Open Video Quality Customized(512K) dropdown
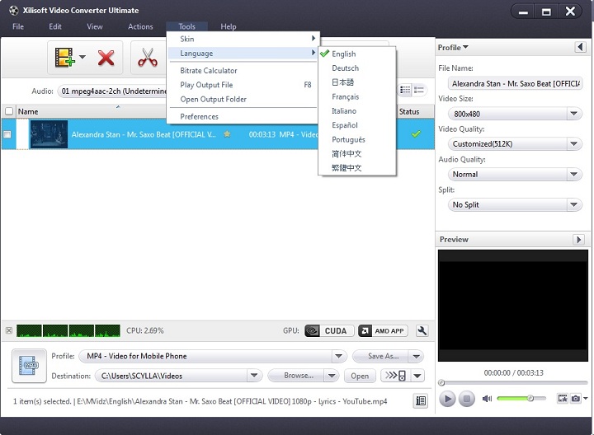The height and width of the screenshot is (435, 594). pos(515,143)
